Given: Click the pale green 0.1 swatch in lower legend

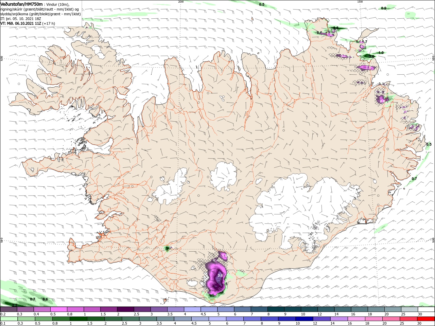Looking at the screenshot, I should pyautogui.click(x=9, y=319).
